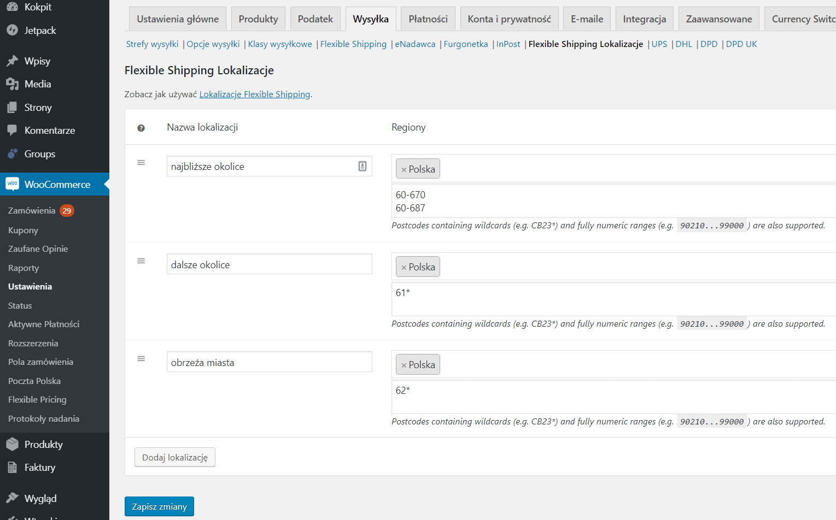
Task: Remove Polska from dalsze okolice regions
Action: [x=404, y=268]
